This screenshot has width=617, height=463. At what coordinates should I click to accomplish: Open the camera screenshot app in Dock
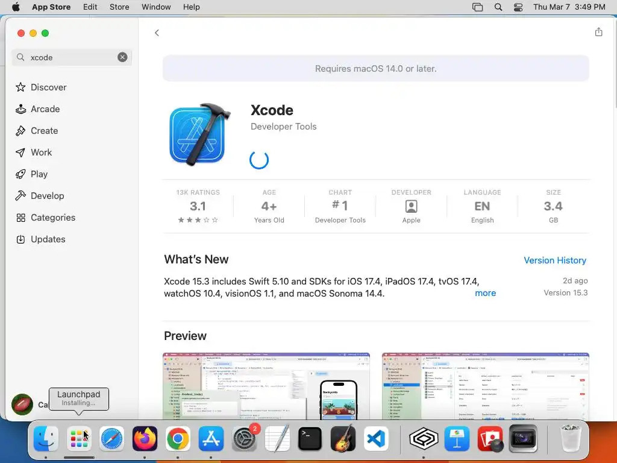523,439
